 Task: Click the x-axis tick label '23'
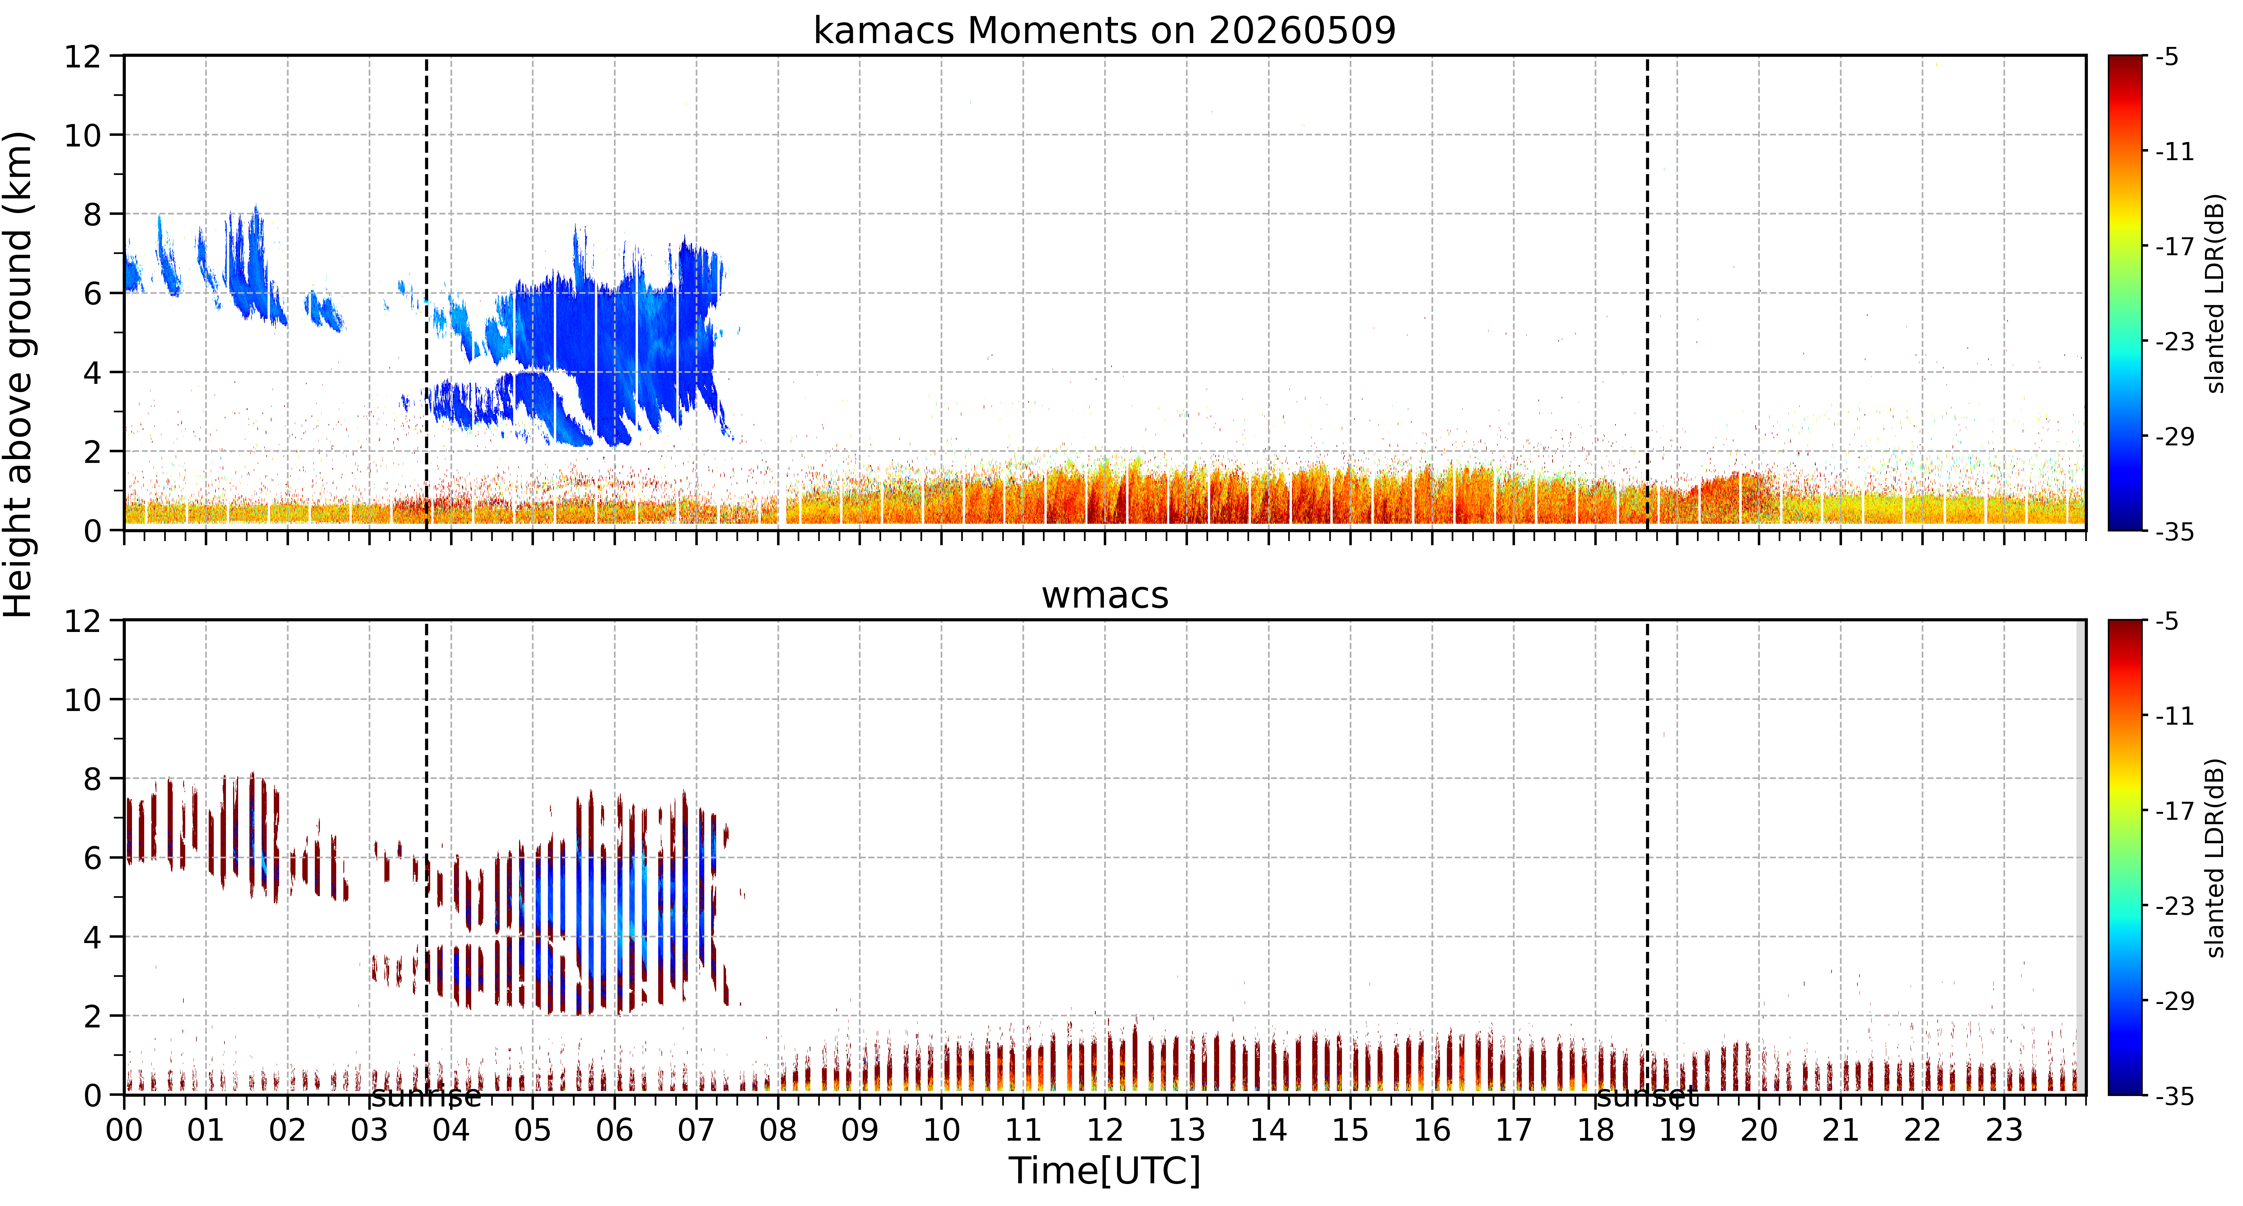pos(2004,1130)
